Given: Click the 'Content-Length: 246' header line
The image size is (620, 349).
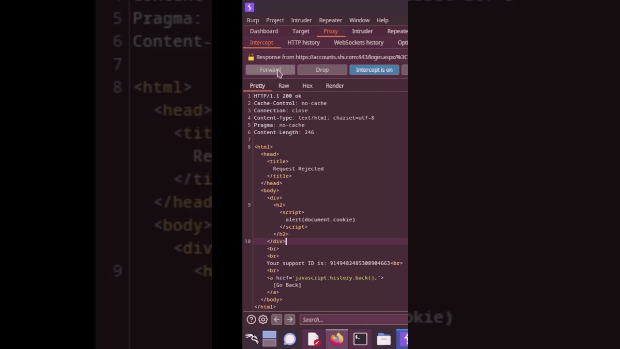Looking at the screenshot, I should pos(284,132).
